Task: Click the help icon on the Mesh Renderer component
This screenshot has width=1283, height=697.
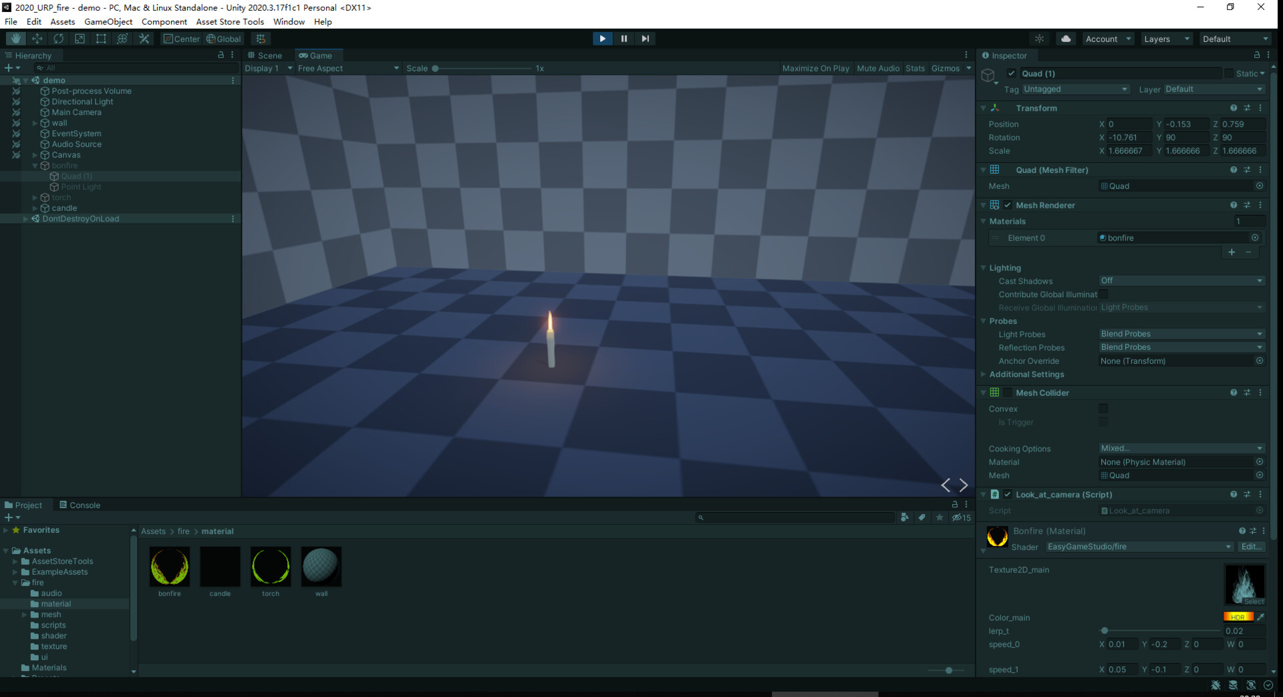Action: 1233,205
